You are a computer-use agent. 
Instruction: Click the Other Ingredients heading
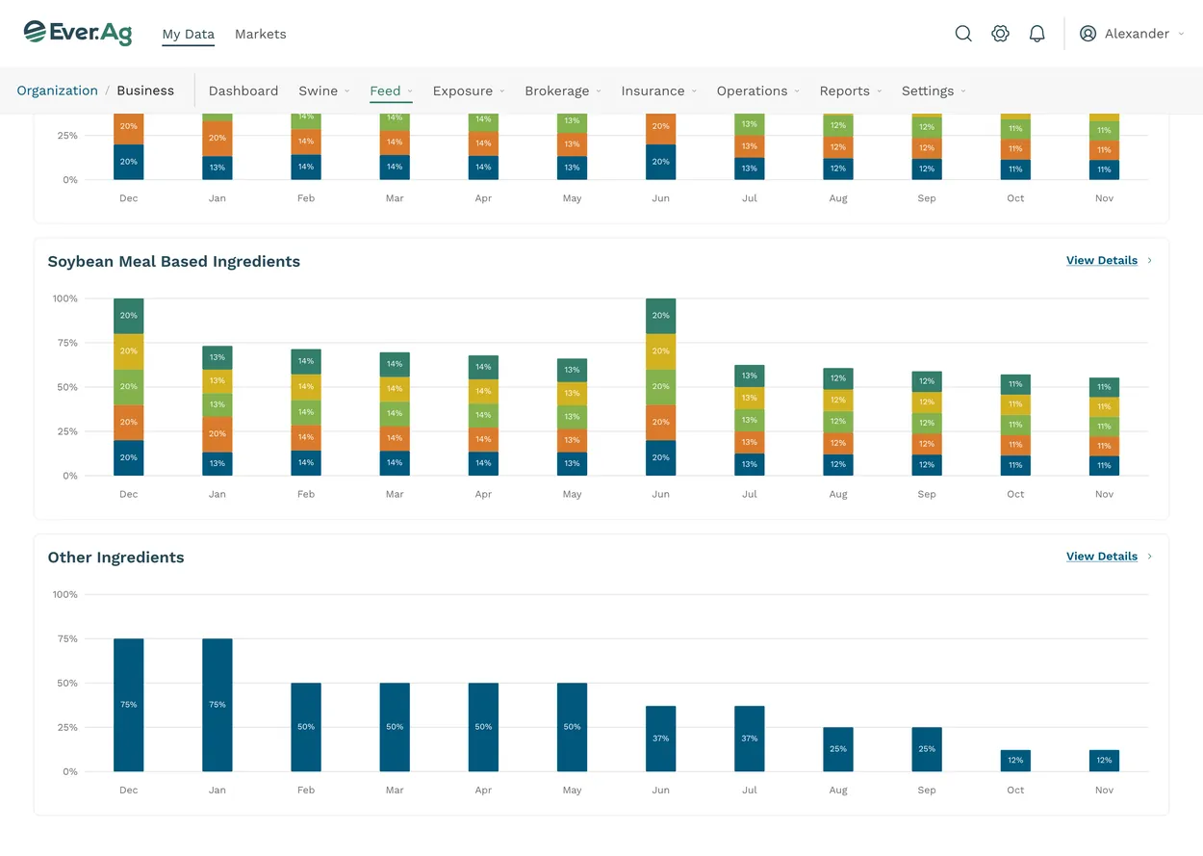click(115, 557)
